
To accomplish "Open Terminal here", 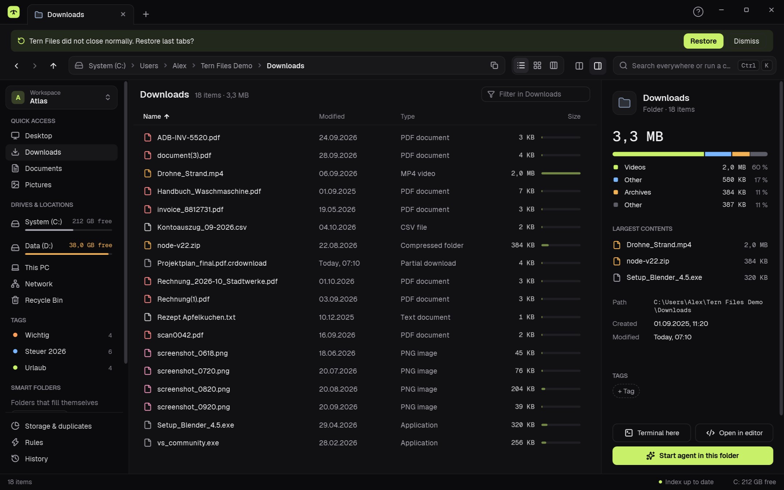I will (x=651, y=433).
